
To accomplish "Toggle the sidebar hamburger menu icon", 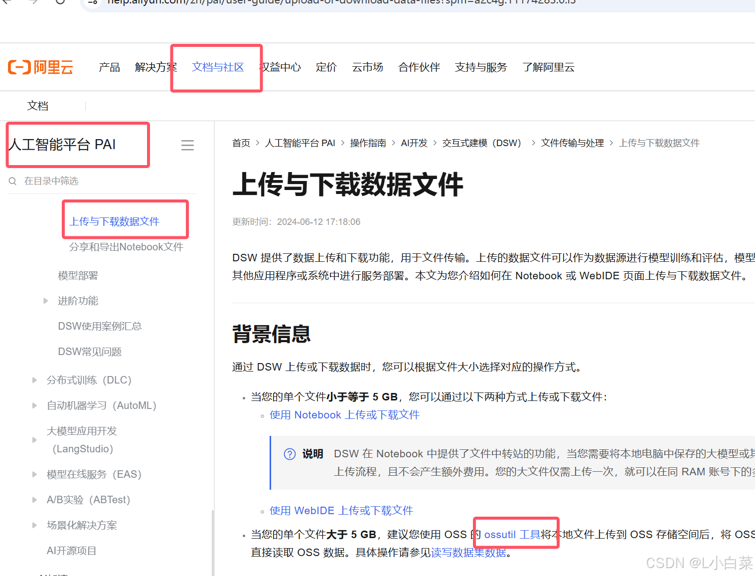I will (187, 145).
